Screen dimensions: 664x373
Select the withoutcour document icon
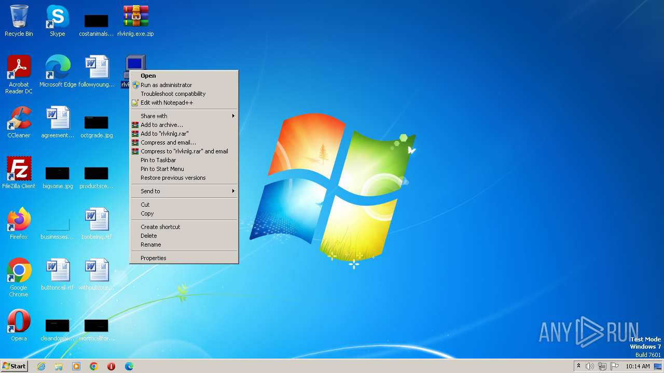(96, 275)
